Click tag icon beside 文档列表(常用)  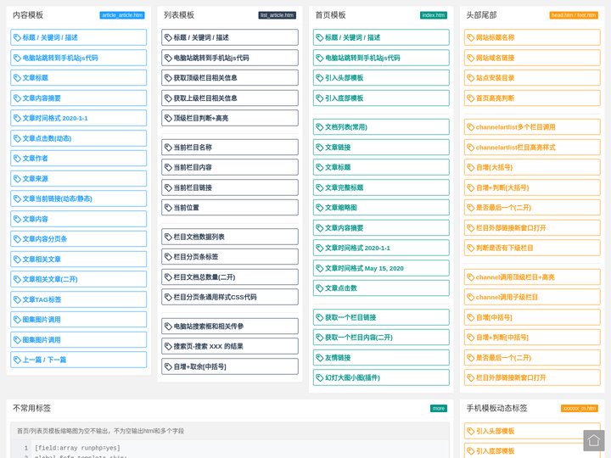click(x=320, y=127)
